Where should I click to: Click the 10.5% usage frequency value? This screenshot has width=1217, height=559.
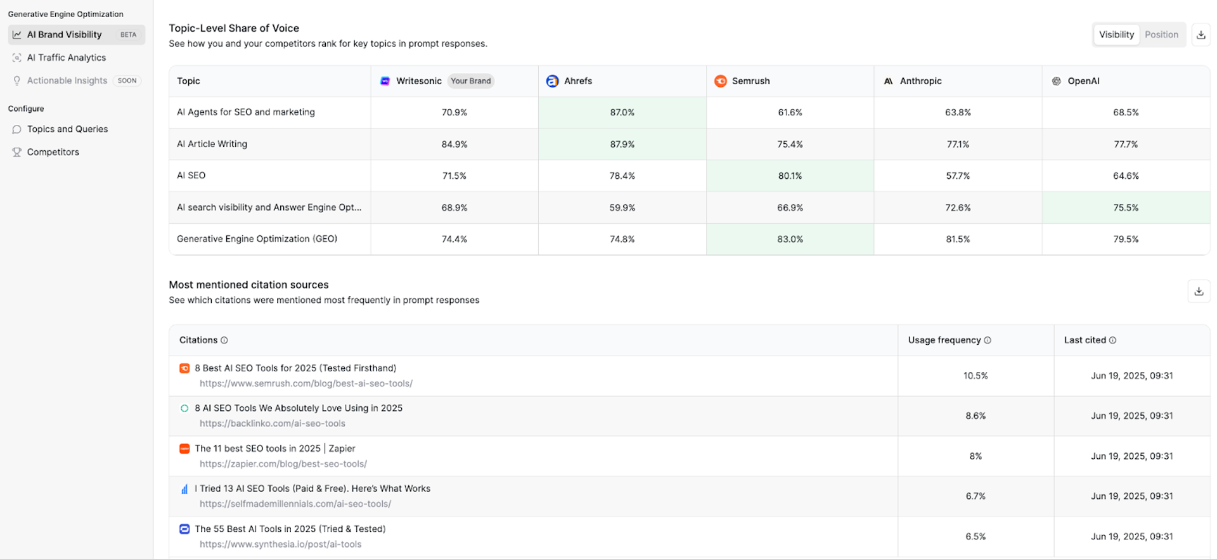click(x=976, y=376)
